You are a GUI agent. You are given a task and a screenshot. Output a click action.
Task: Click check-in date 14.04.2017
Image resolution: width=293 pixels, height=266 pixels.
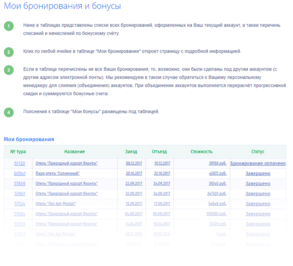click(134, 224)
